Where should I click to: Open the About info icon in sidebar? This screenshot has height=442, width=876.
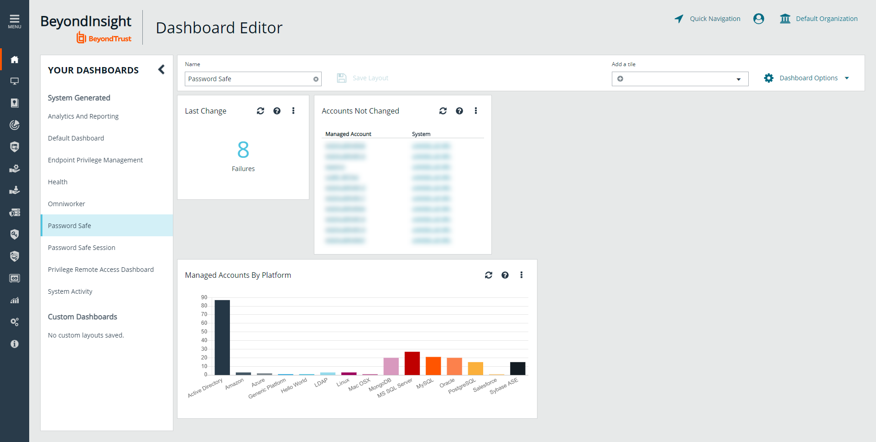15,344
